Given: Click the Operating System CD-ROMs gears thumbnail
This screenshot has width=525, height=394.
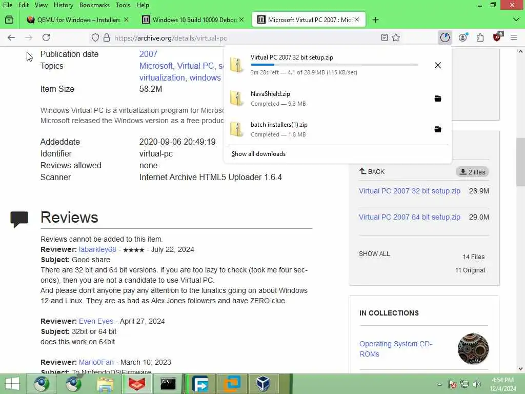Looking at the screenshot, I should [473, 349].
